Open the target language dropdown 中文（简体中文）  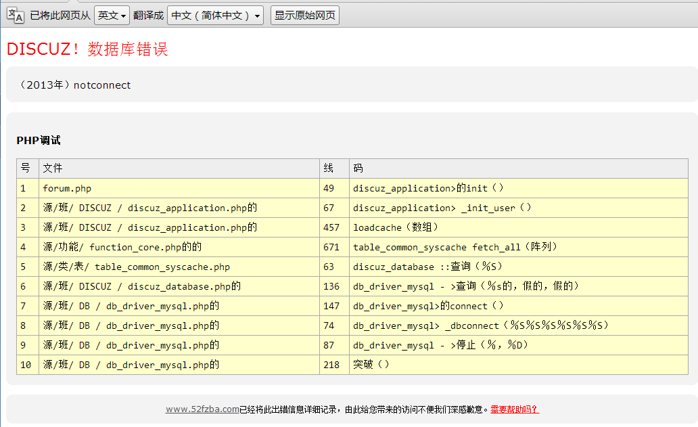tap(216, 15)
